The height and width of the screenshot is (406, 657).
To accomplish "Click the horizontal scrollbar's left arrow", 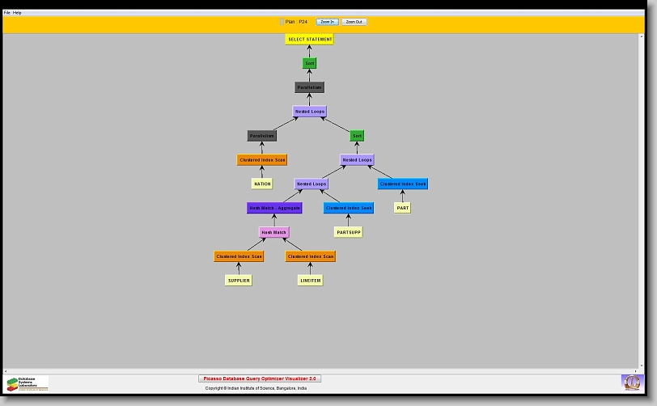I will pyautogui.click(x=6, y=370).
